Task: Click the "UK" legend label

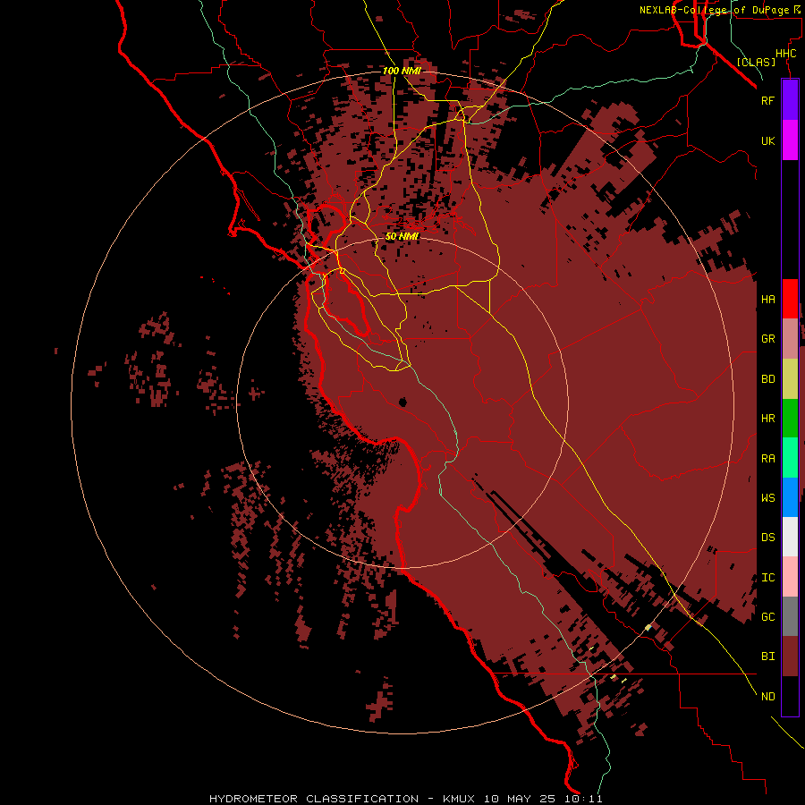Action: (x=767, y=140)
